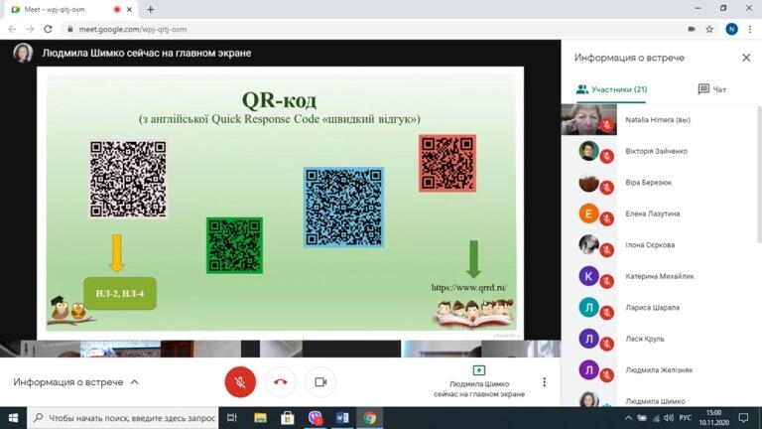This screenshot has width=762, height=429.
Task: Click the muted mic icon next to Вікторія Зайченко
Action: pyautogui.click(x=606, y=156)
